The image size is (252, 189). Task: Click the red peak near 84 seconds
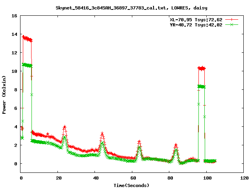[176, 145]
